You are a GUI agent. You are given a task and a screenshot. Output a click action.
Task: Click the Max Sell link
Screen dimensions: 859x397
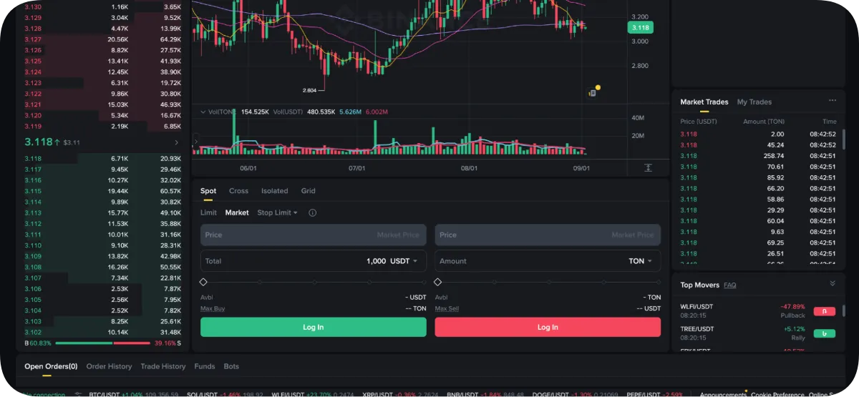tap(447, 308)
